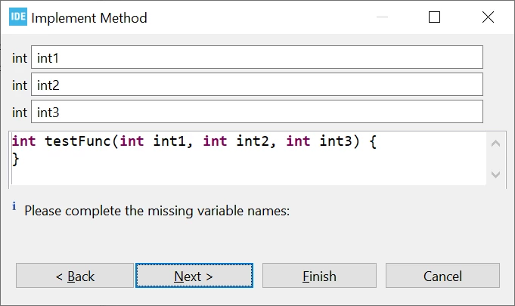The width and height of the screenshot is (515, 306).
Task: Focus the int2 variable name field
Action: click(x=257, y=85)
